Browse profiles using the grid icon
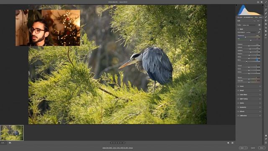This screenshot has width=268, height=151. coord(259,25)
